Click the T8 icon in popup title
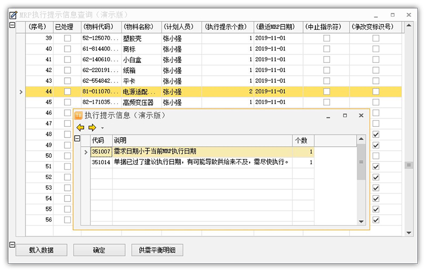Image resolution: width=426 pixels, height=272 pixels. point(78,116)
